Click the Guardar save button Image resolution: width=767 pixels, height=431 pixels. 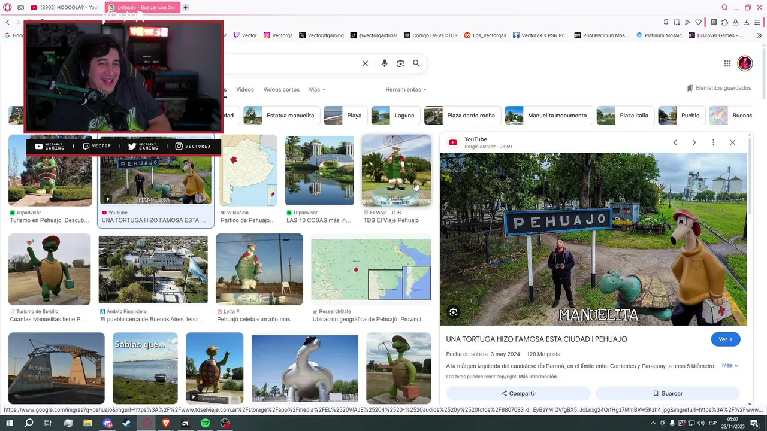(x=668, y=393)
